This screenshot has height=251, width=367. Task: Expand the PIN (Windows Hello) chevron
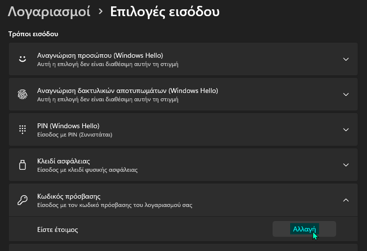[x=345, y=130]
